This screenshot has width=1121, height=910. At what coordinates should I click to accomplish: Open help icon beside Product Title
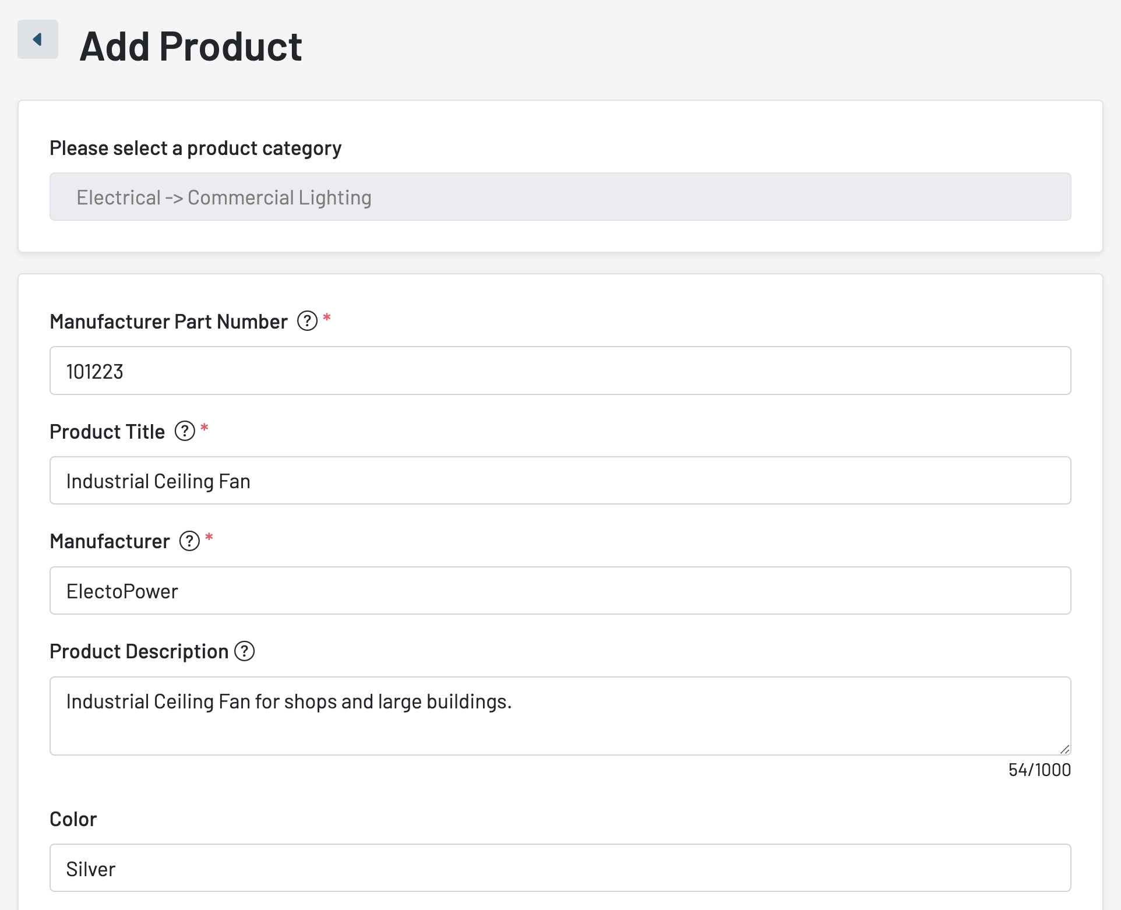[185, 431]
